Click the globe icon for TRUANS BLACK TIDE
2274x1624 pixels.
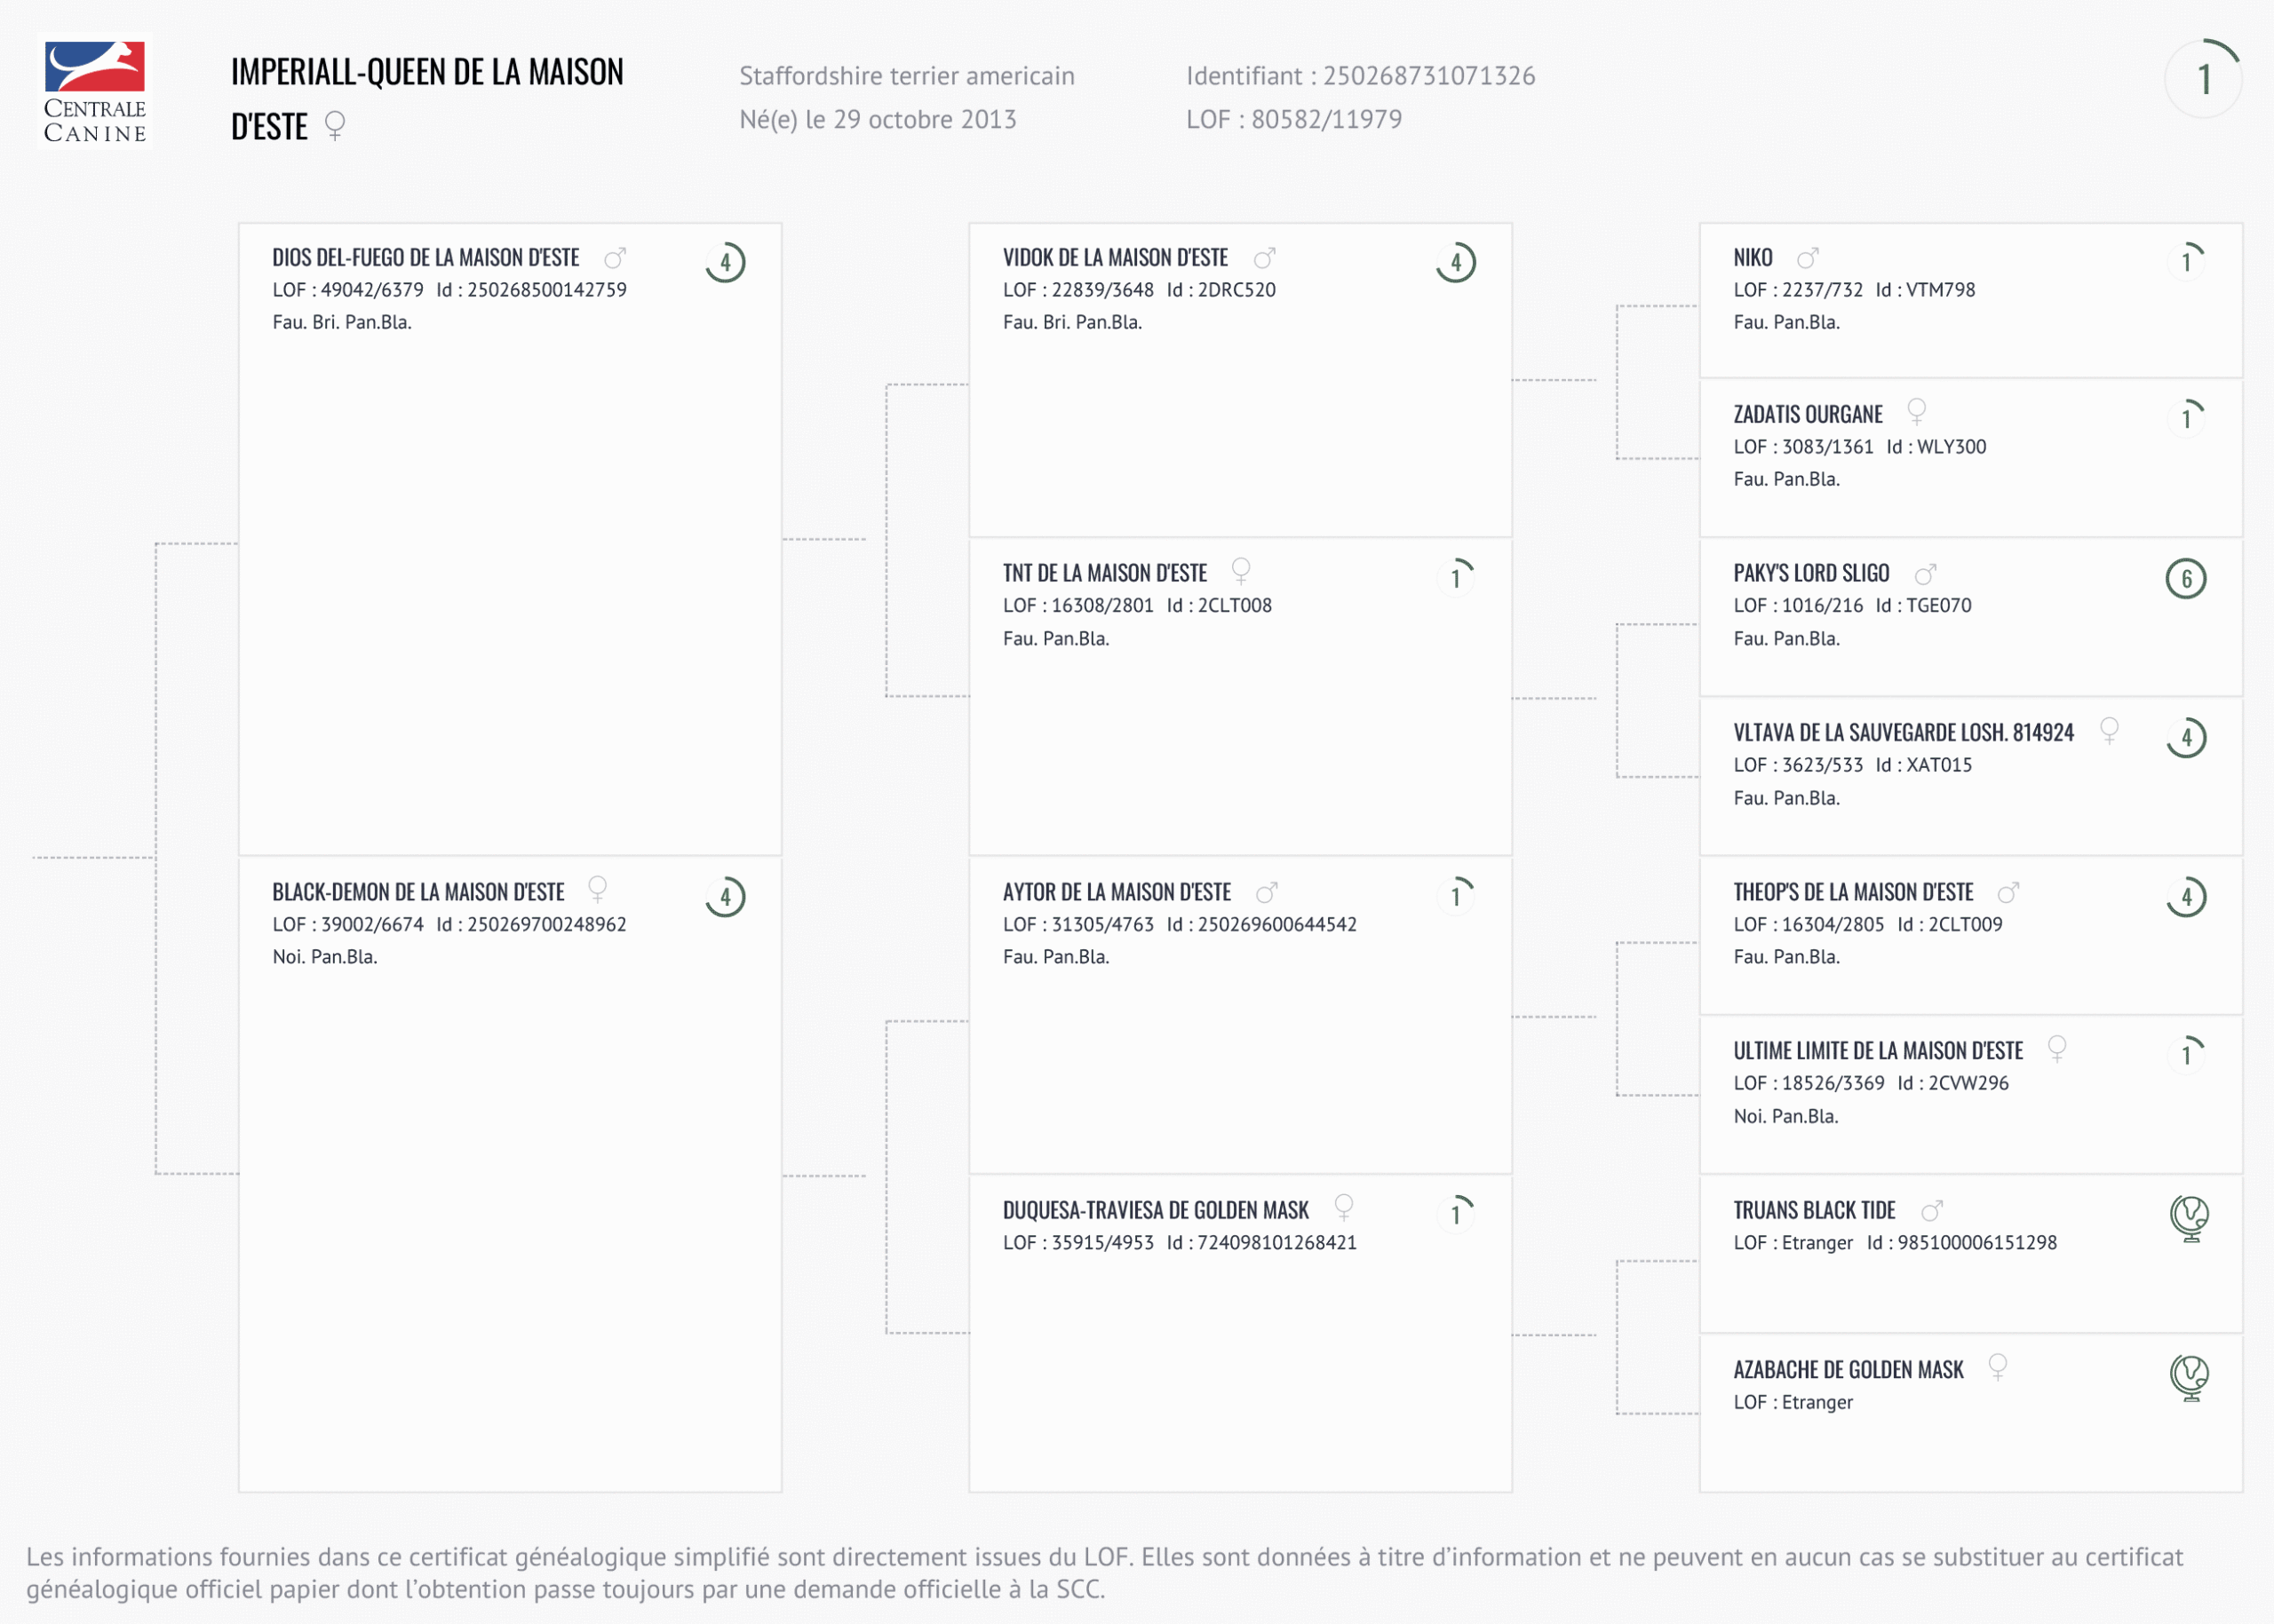tap(2189, 1217)
